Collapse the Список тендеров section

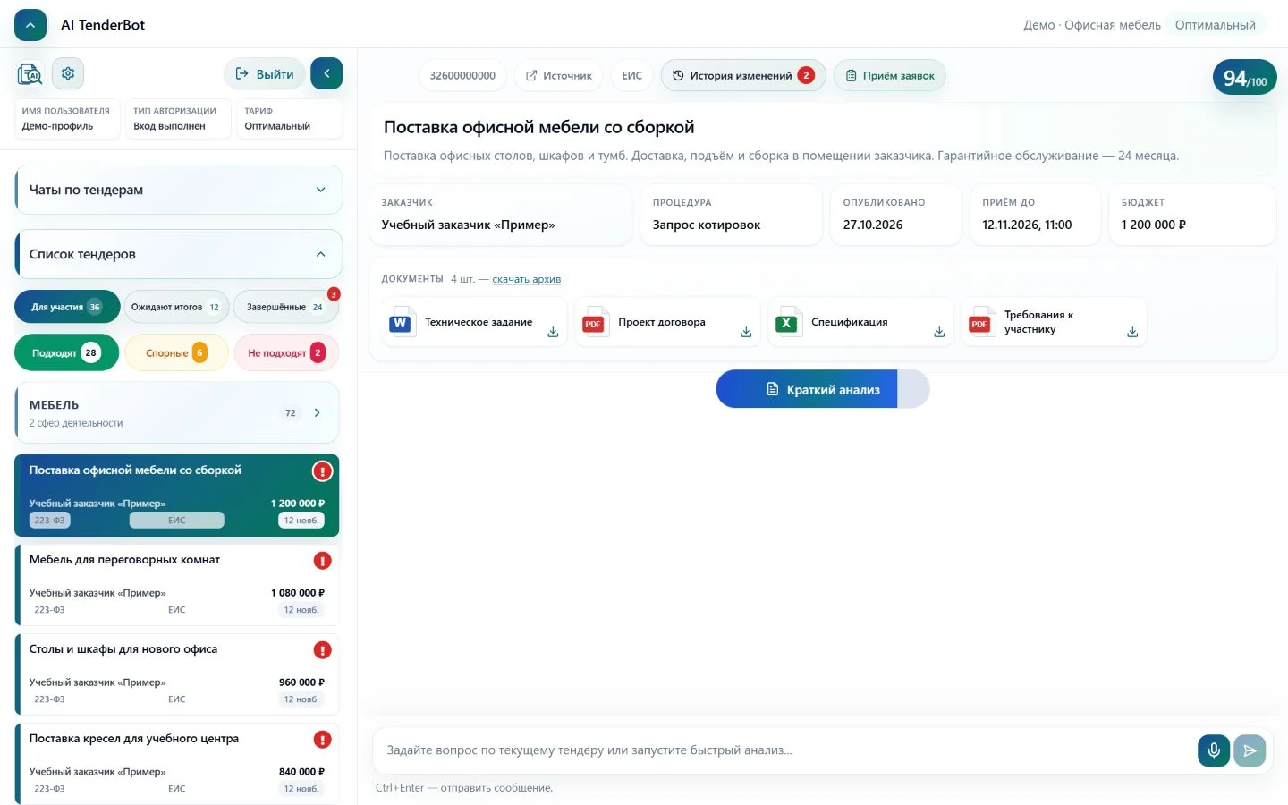(178, 254)
